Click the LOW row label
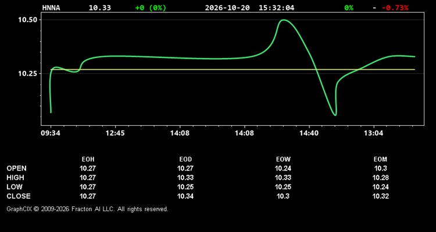The image size is (436, 232). [x=15, y=187]
